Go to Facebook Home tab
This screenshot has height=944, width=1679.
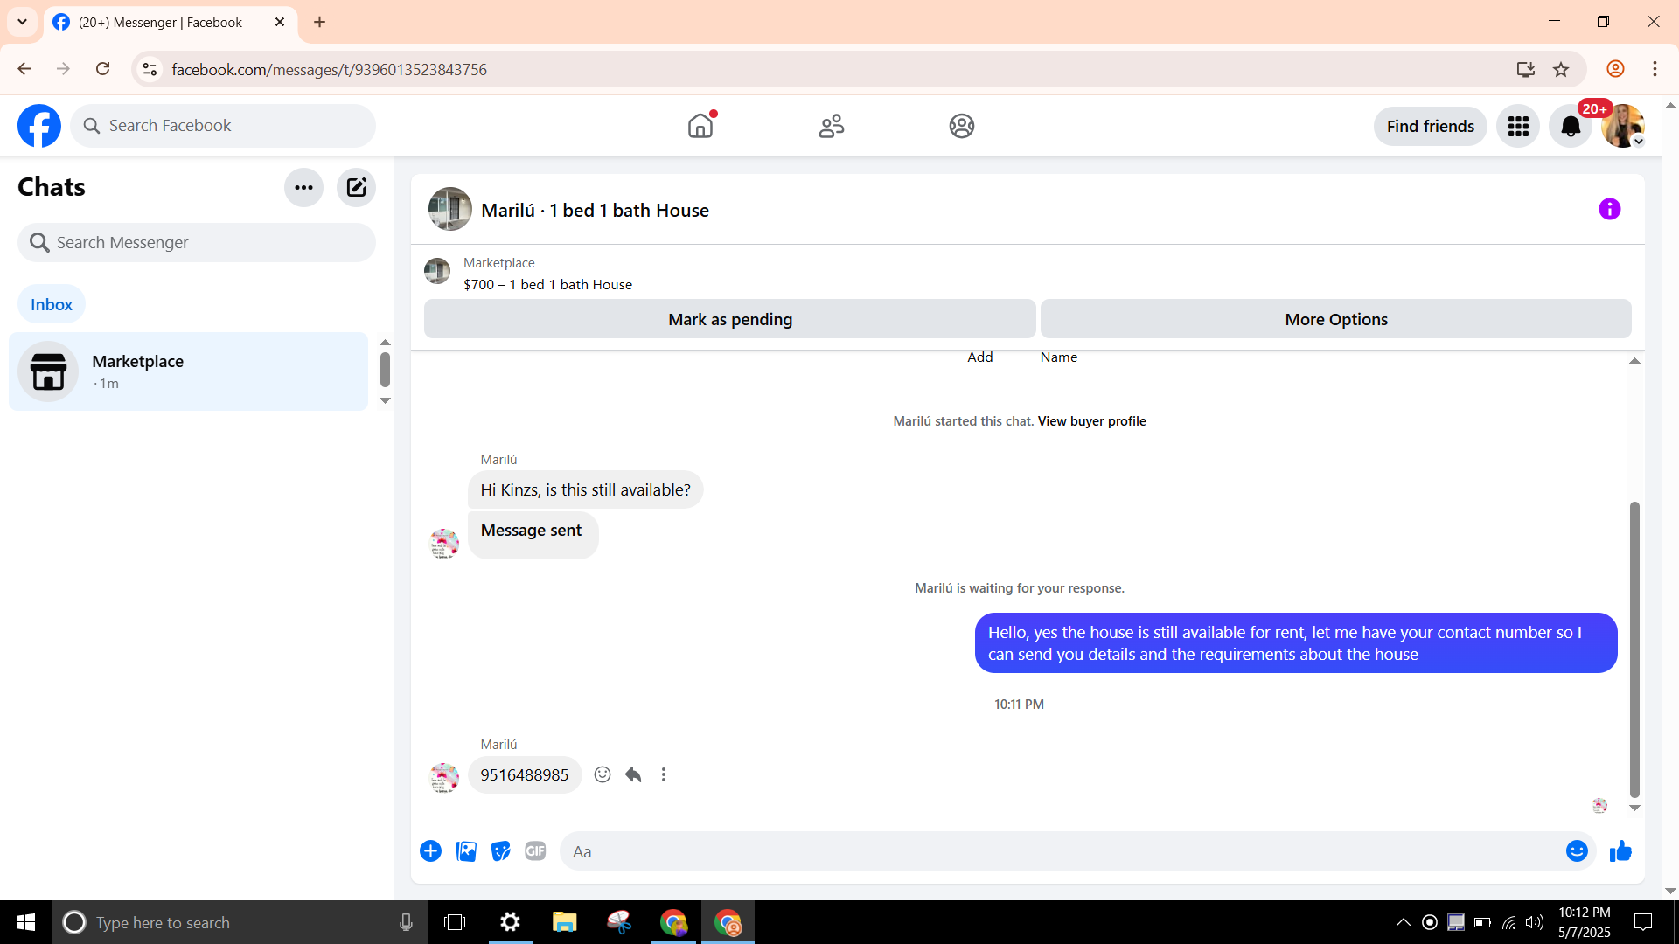(x=700, y=127)
